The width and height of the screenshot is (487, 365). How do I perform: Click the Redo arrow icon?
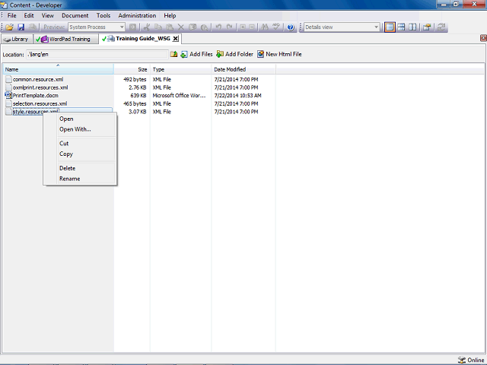tap(230, 27)
